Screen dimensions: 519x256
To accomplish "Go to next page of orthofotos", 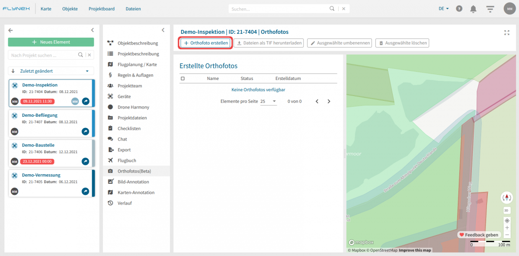I will (x=329, y=101).
